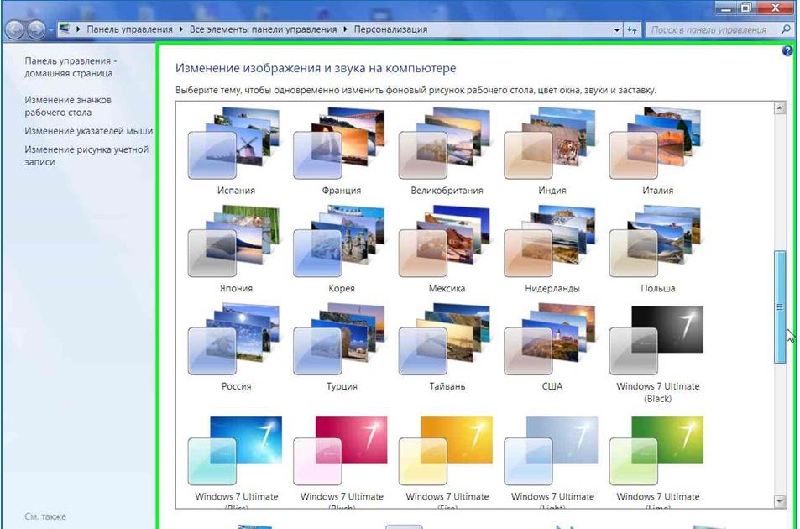Choose the Мексика theme
The image size is (800, 529).
pos(447,249)
